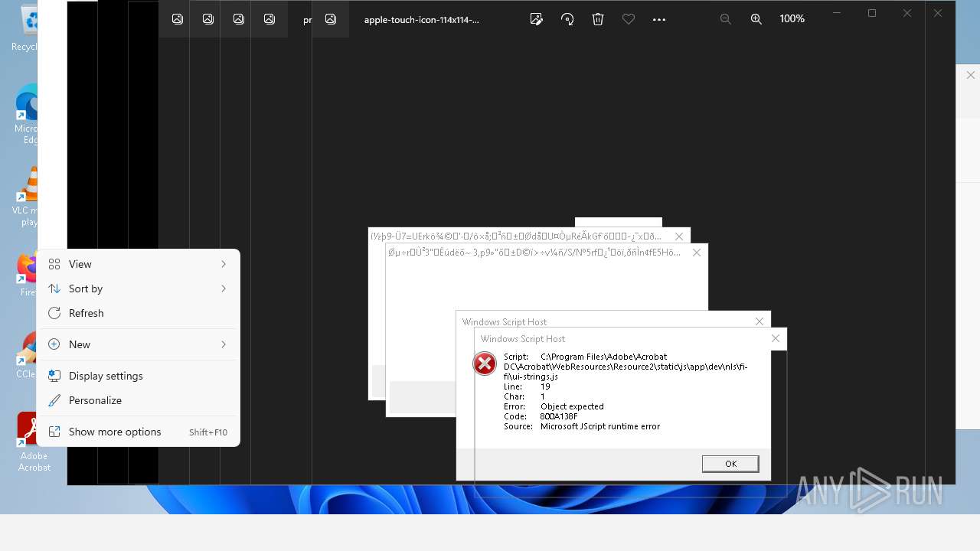Delete the image with the trash icon

click(x=598, y=19)
